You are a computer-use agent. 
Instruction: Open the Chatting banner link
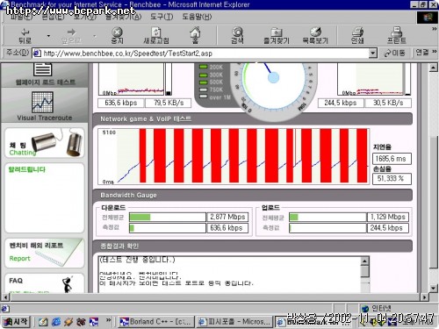coord(45,143)
